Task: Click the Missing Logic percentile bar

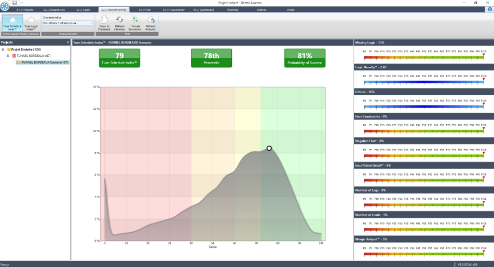Action: click(424, 58)
